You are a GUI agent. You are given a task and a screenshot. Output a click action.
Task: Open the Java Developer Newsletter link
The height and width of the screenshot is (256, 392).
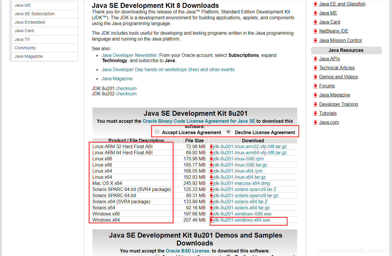(x=129, y=55)
